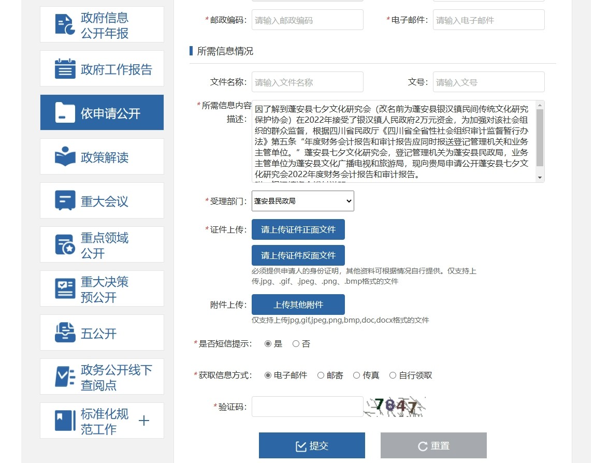Click the 重点领域公开 starred icon

pyautogui.click(x=65, y=245)
